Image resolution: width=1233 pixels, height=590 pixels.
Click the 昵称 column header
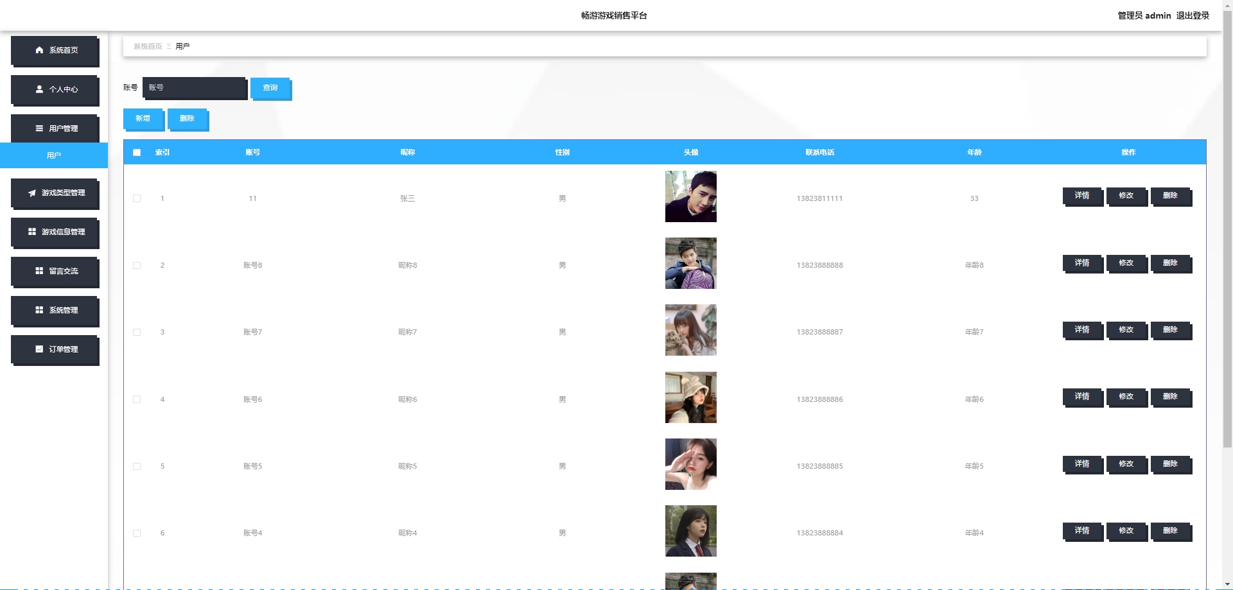pos(408,152)
